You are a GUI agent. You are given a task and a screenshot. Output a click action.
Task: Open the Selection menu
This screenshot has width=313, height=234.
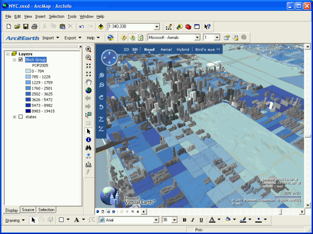56,17
